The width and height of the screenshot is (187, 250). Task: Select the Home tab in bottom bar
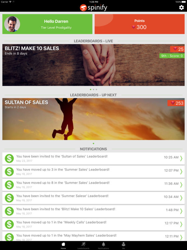[x=63, y=245]
